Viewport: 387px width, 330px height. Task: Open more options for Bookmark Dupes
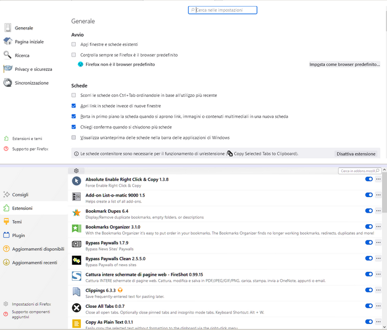(378, 210)
